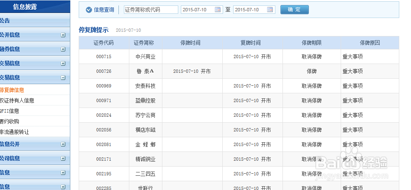
Task: Click the stock name 中兴商业
Action: click(146, 56)
